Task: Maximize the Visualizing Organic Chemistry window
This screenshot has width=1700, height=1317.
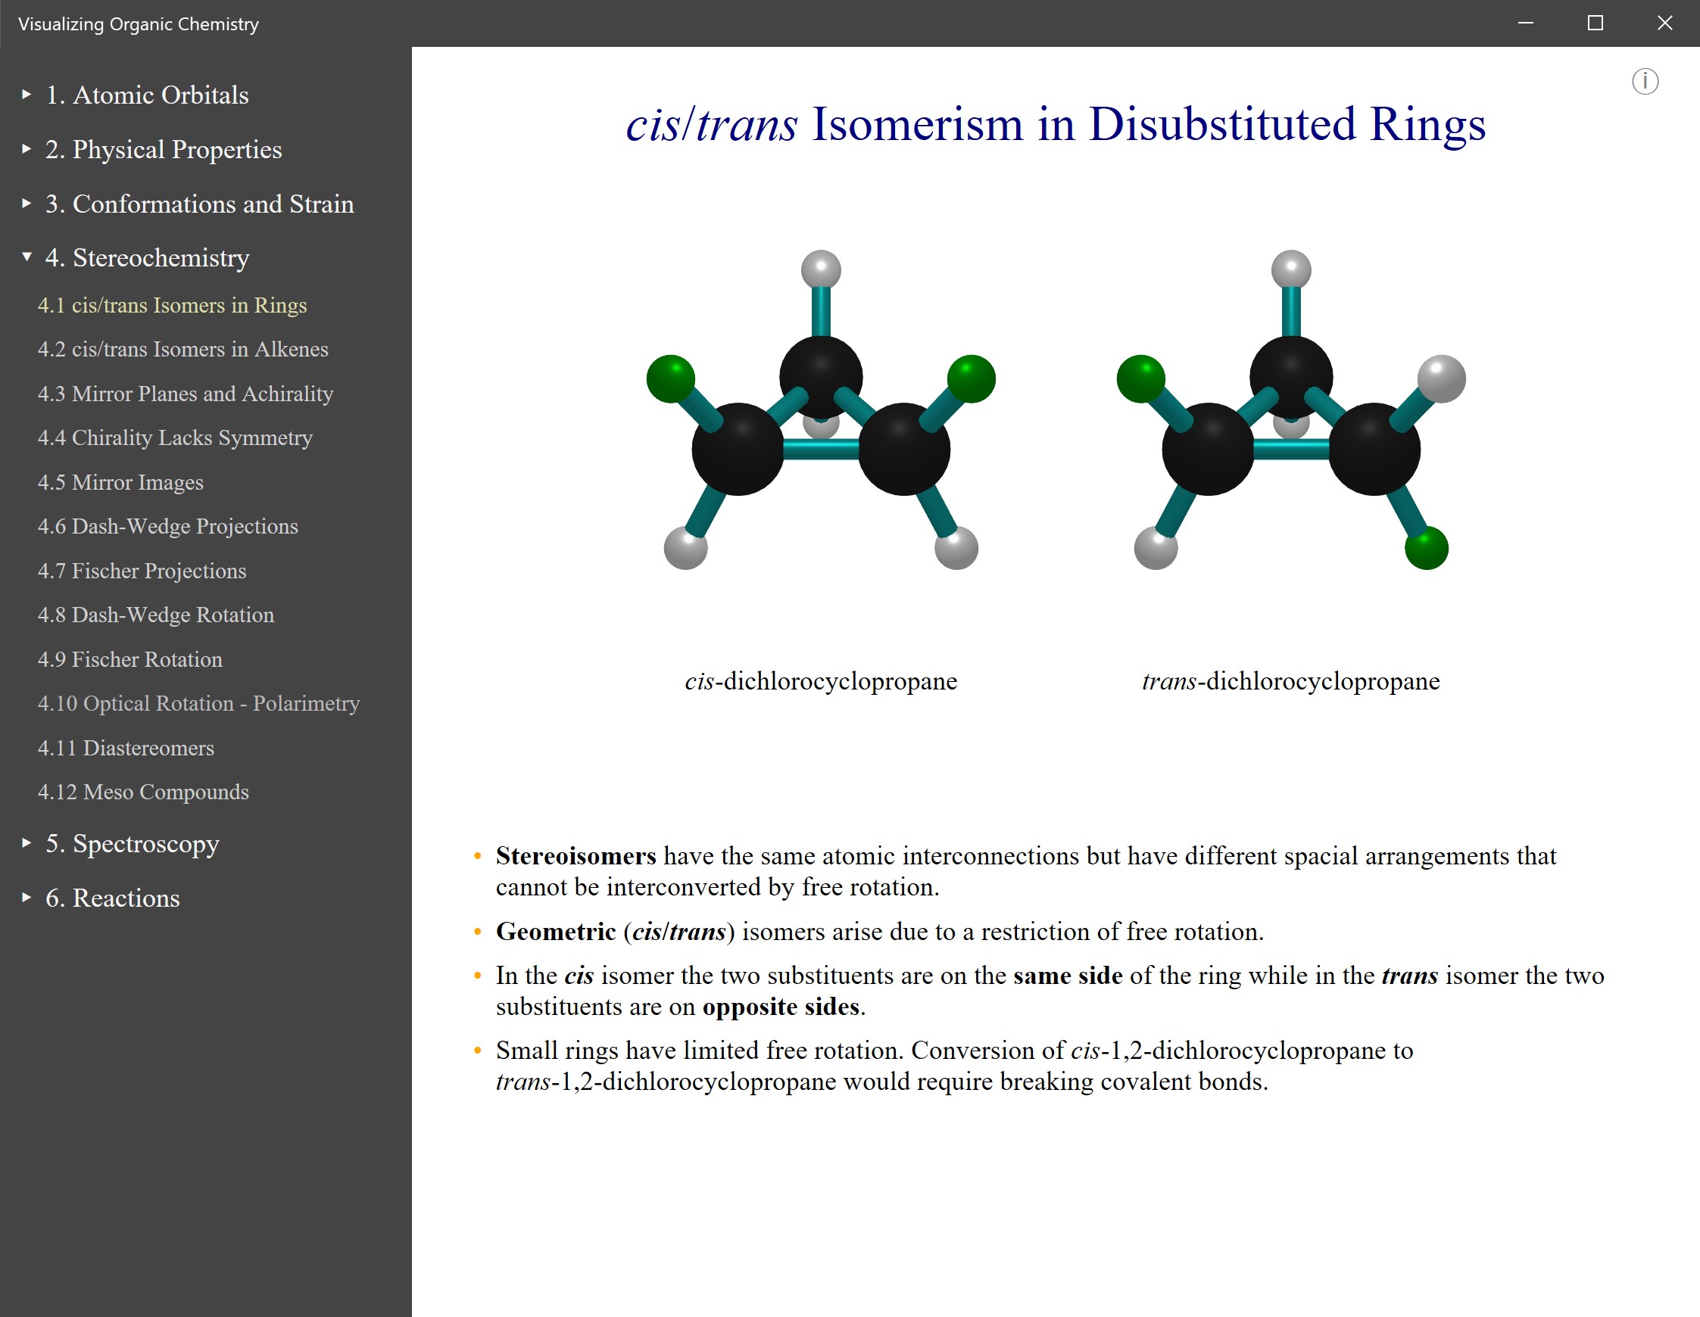Action: pos(1595,23)
